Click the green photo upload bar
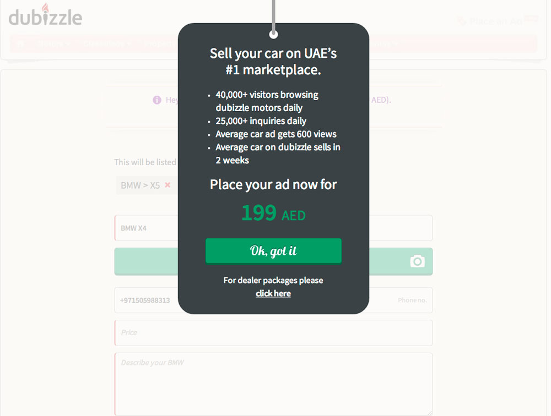This screenshot has width=551, height=416. click(x=146, y=261)
